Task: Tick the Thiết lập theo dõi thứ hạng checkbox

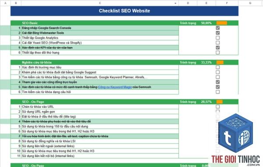Action: [218, 52]
